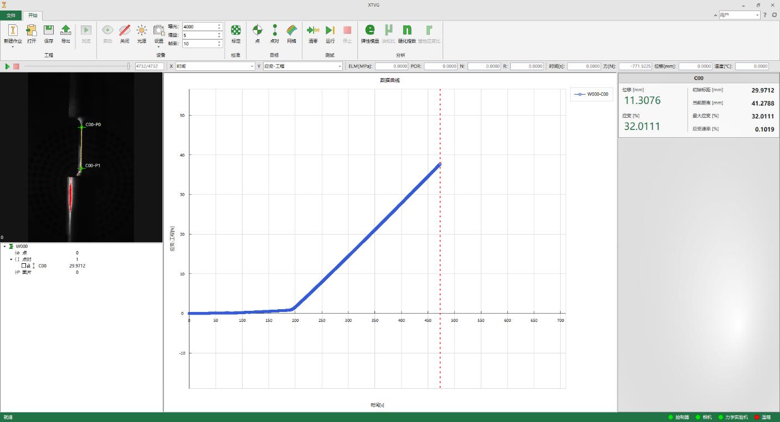This screenshot has height=422, width=780.
Task: Select the 网格 (Grid) target tool
Action: coord(291,31)
